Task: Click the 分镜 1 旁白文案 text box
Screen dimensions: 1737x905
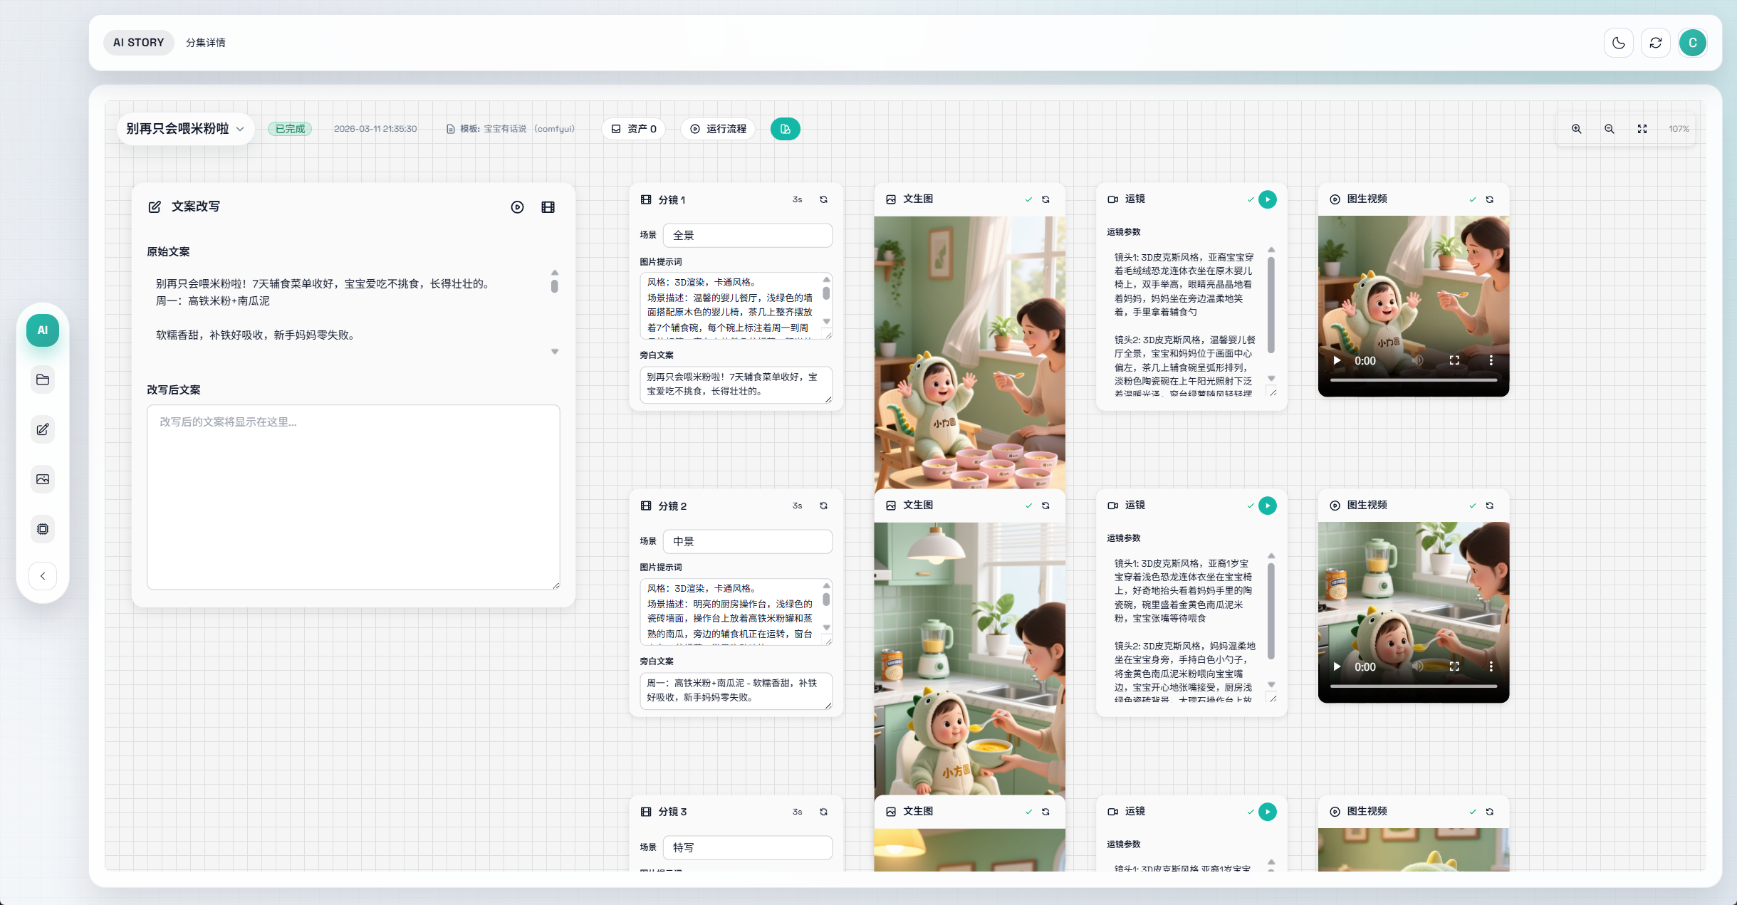Action: (x=736, y=385)
